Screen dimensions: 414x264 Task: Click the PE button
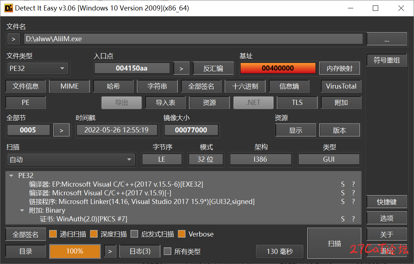coord(26,102)
